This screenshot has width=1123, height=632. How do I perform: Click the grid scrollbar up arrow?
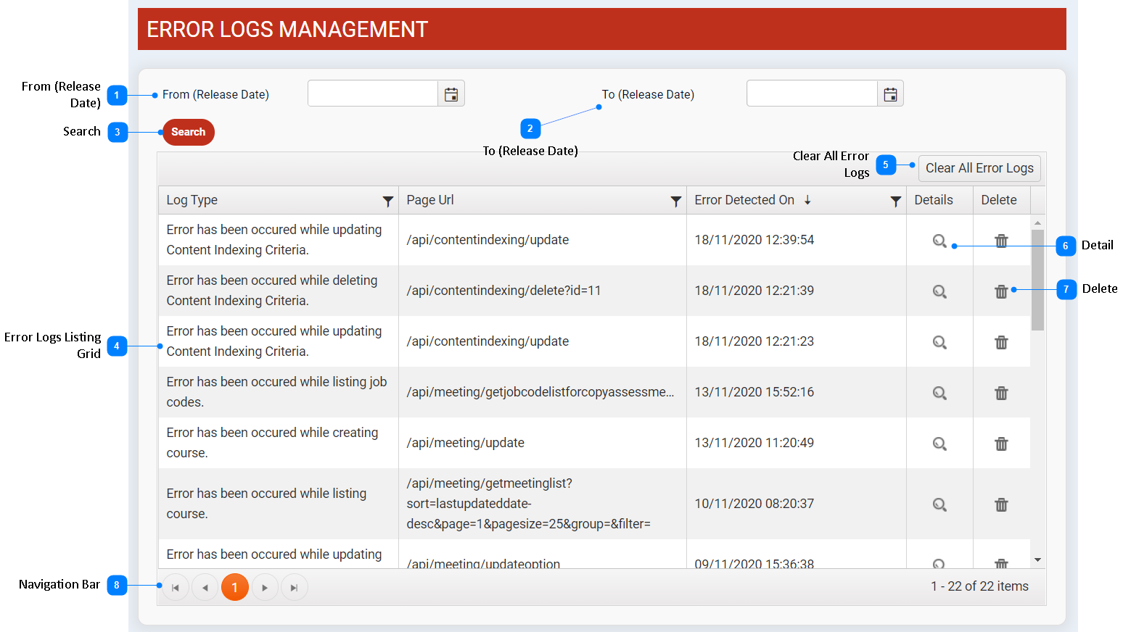click(1037, 223)
